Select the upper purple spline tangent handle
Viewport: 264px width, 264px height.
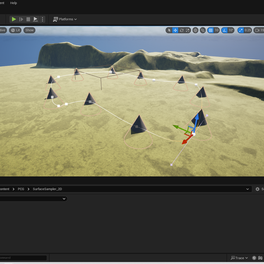(x=207, y=115)
